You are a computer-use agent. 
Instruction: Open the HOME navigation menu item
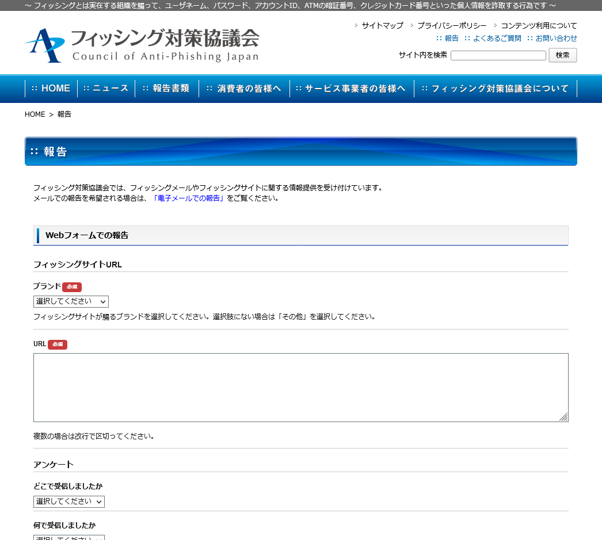point(51,89)
